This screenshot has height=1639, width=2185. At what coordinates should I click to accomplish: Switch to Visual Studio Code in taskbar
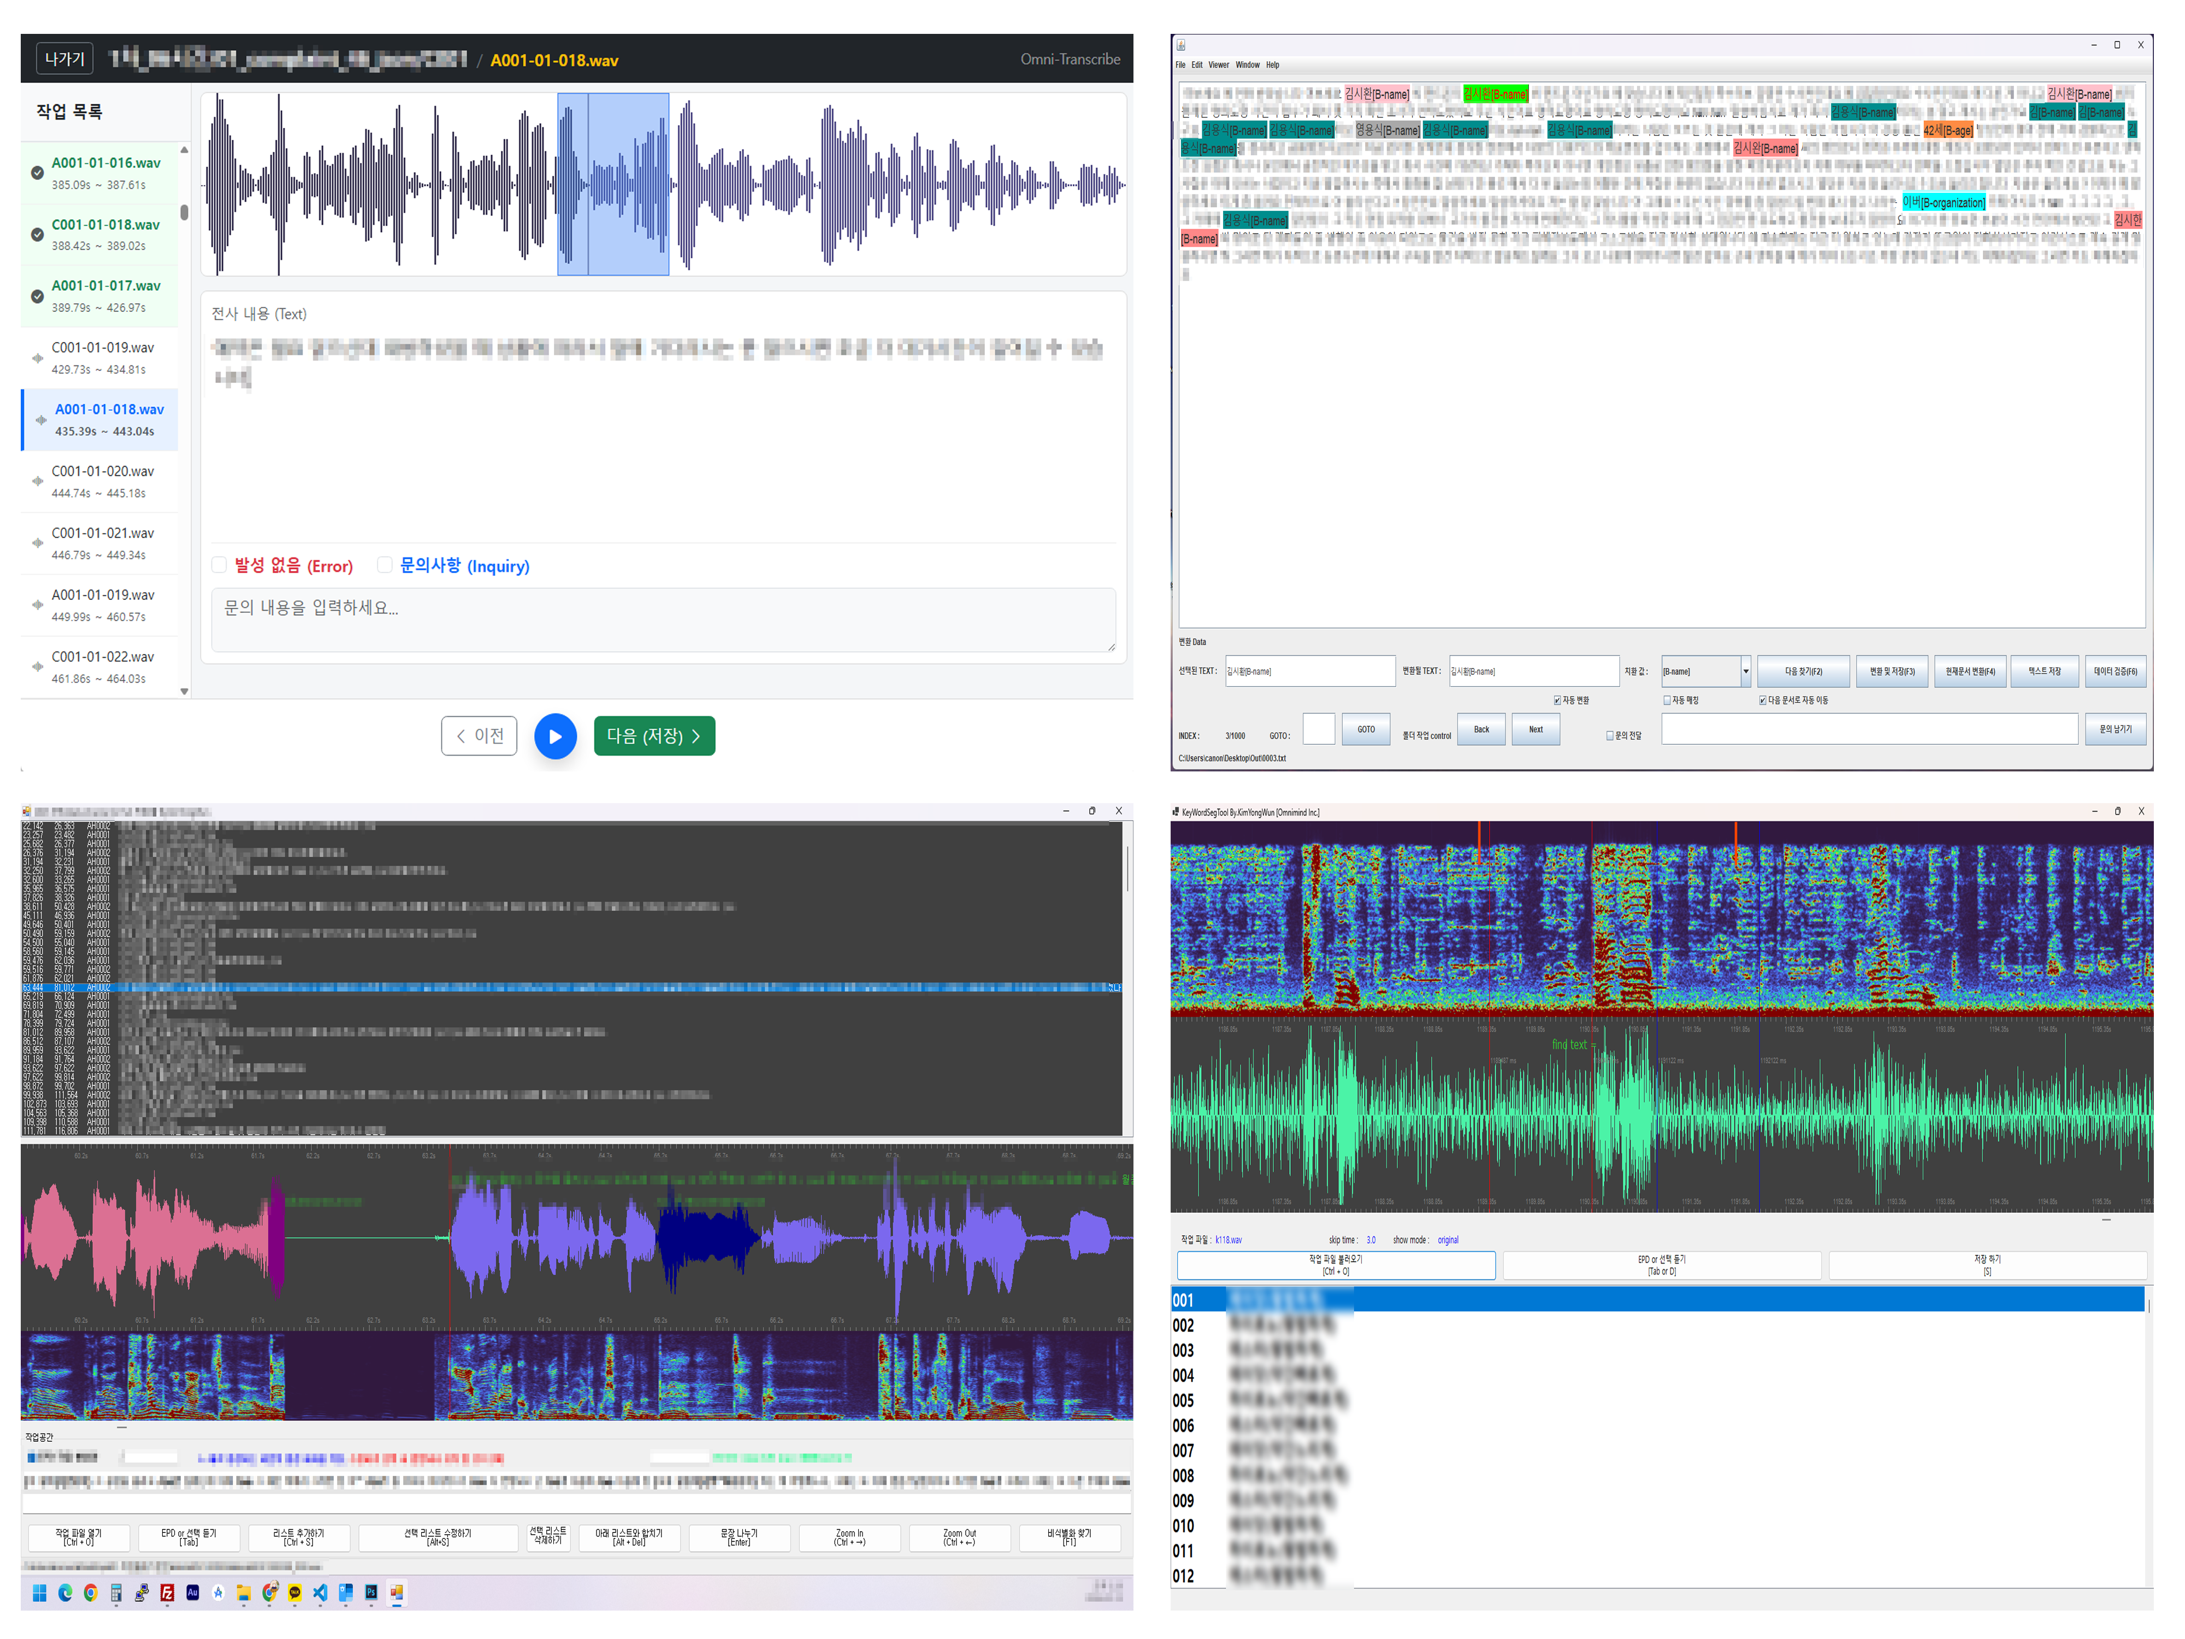coord(320,1591)
